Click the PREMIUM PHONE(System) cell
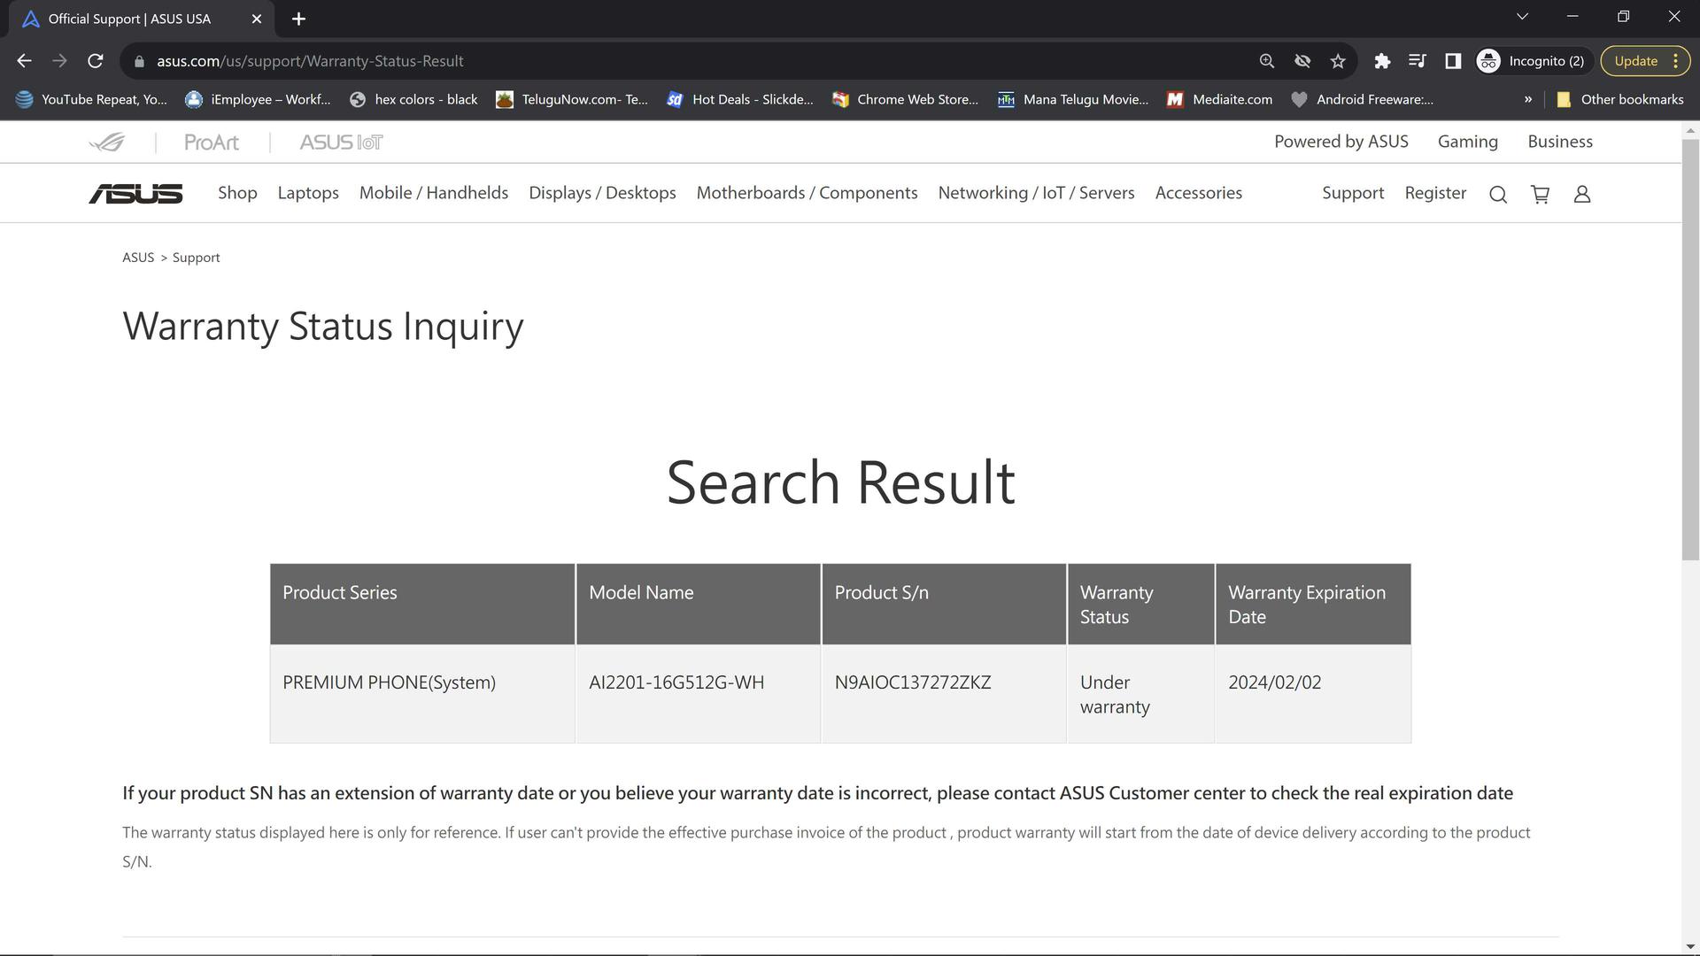 (422, 694)
